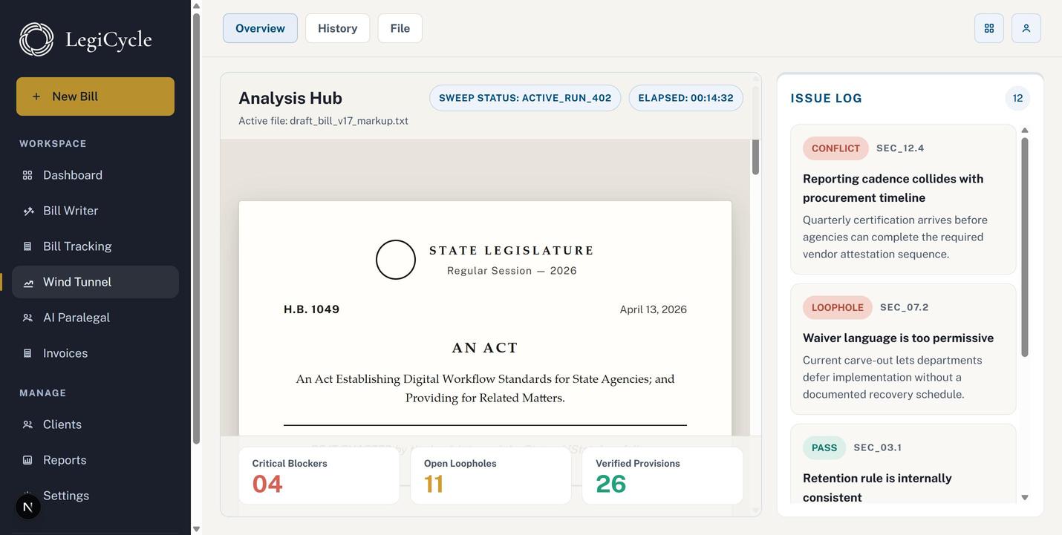Click the Issue Log scrollbar up arrow
Image resolution: width=1062 pixels, height=535 pixels.
[x=1025, y=131]
